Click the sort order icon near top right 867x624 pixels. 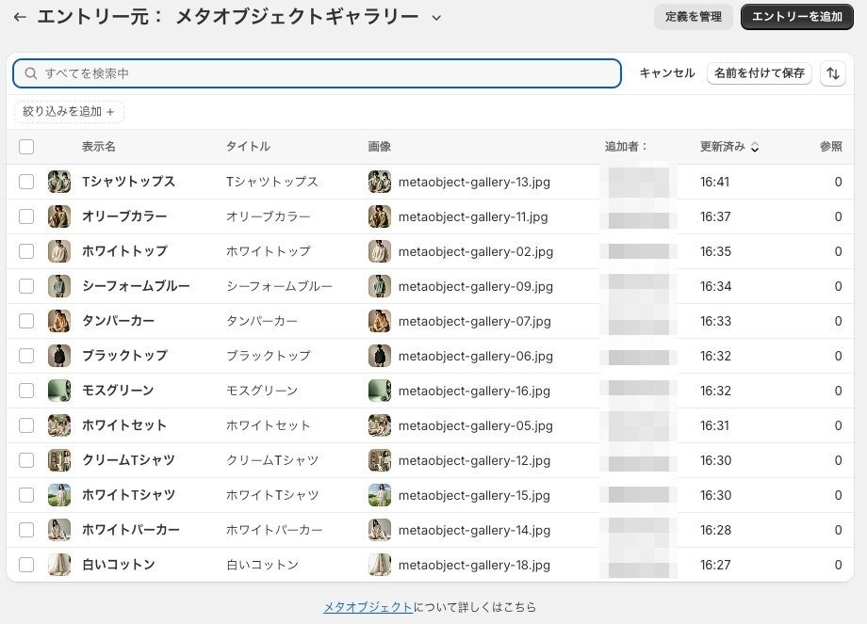[833, 72]
